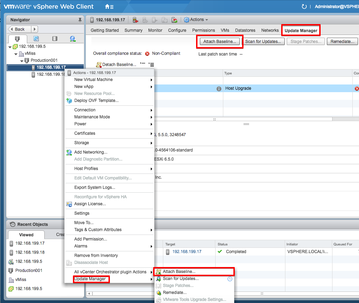Switch to the Hosts and Clusters navigator view

point(17,39)
